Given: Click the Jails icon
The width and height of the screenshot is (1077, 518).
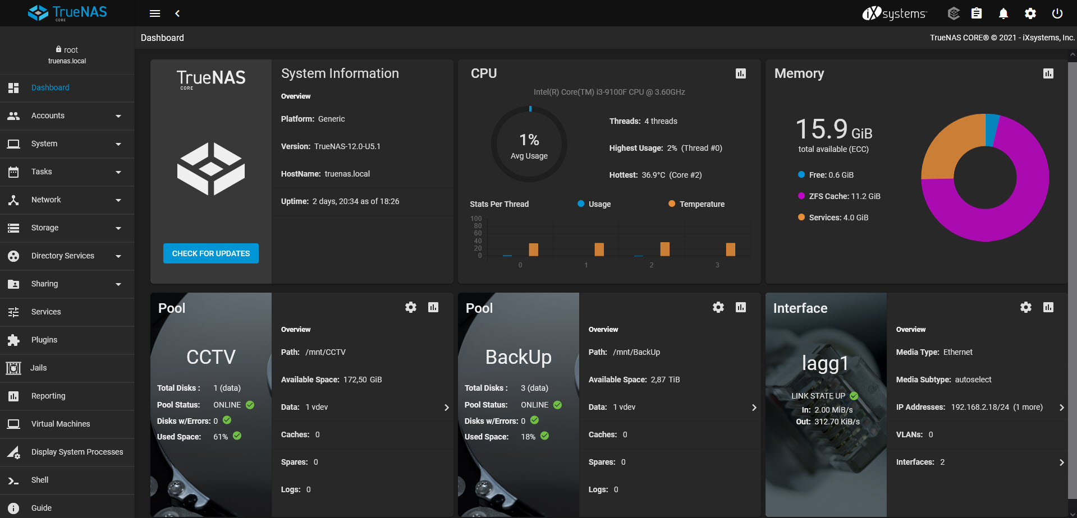Looking at the screenshot, I should tap(13, 368).
